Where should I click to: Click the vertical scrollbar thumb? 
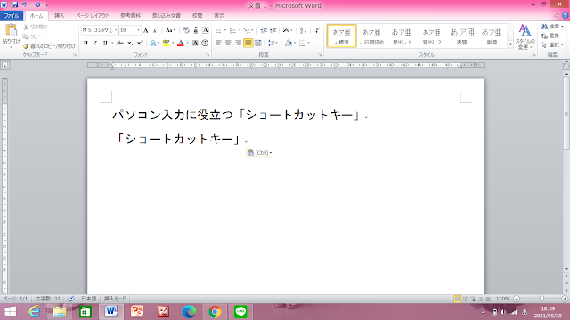click(x=566, y=113)
